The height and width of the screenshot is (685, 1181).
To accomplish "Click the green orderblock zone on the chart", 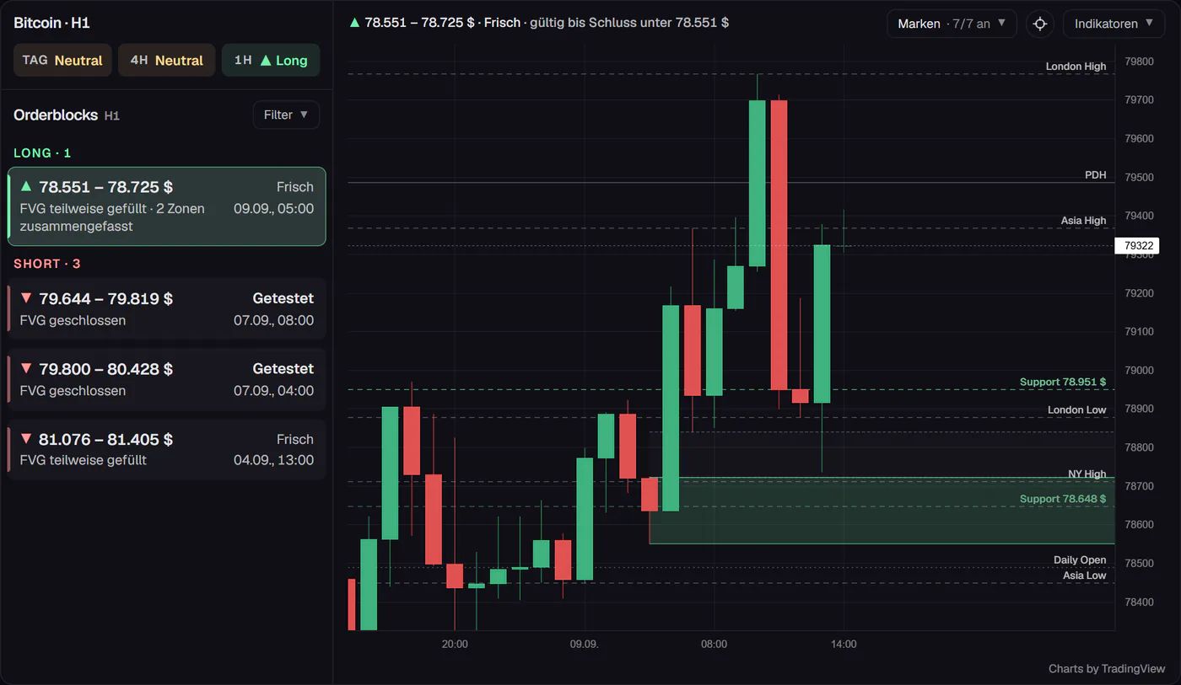I will (882, 511).
